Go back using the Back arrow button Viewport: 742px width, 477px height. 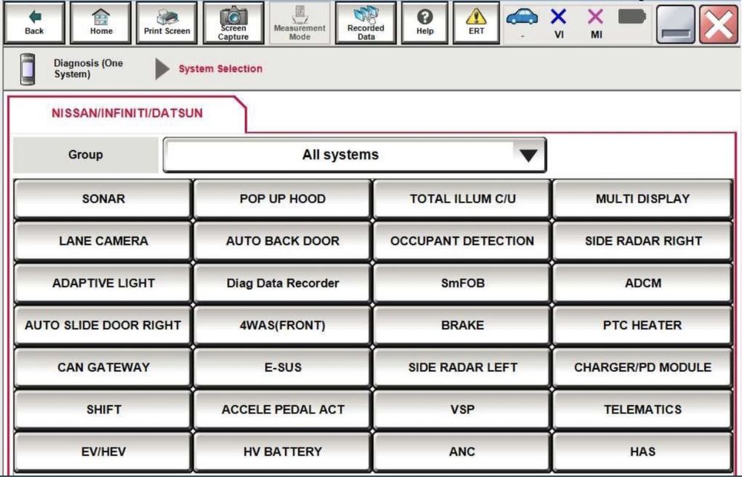click(34, 23)
